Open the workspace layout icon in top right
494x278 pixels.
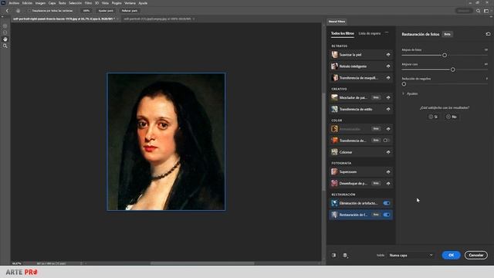click(486, 11)
